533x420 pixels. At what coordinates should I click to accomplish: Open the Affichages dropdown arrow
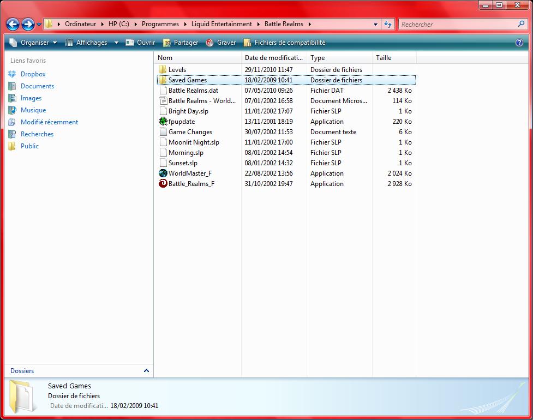click(x=116, y=43)
